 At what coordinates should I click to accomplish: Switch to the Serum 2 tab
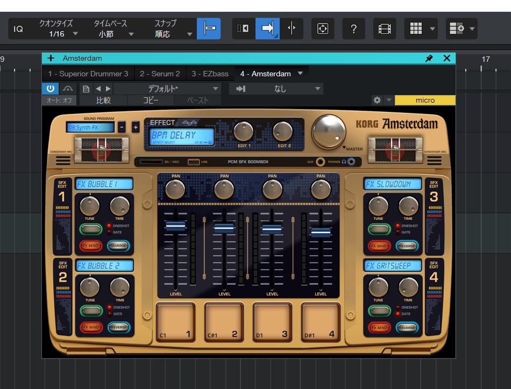[x=160, y=74]
